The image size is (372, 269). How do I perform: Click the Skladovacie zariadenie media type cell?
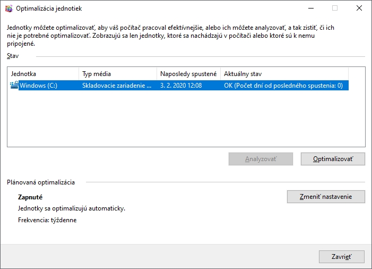[116, 85]
